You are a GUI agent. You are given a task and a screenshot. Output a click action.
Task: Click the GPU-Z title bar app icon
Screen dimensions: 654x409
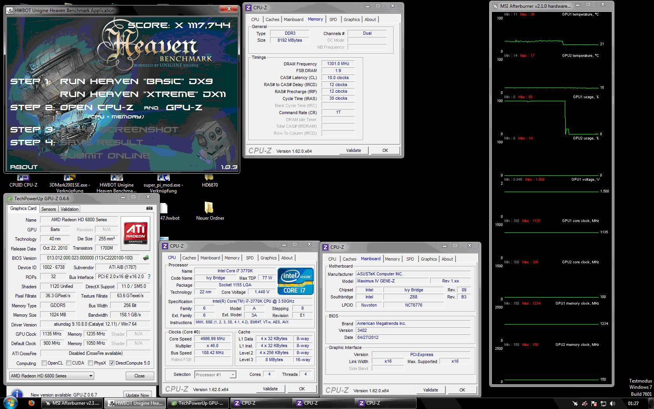pos(10,199)
